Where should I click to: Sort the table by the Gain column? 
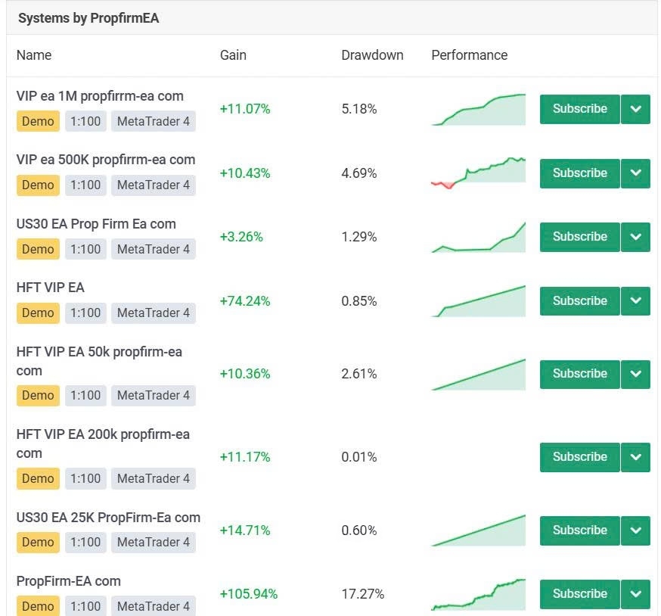232,54
